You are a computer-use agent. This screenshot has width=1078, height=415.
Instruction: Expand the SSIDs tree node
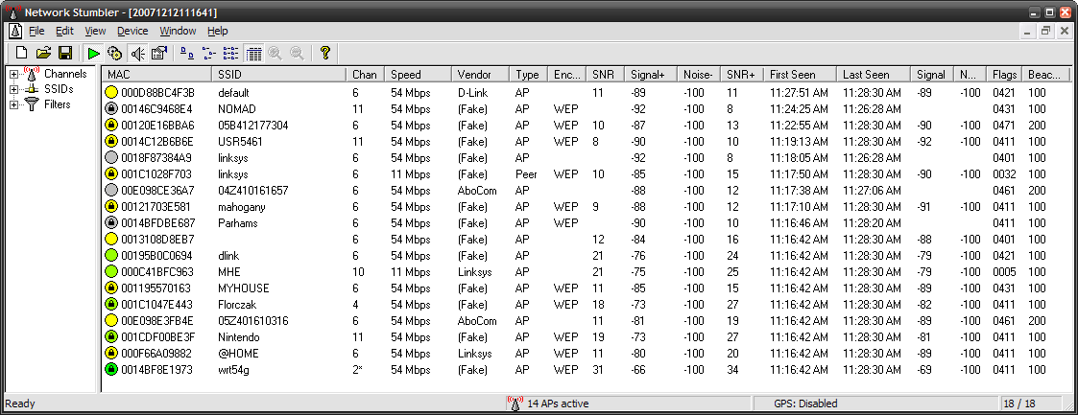[13, 89]
